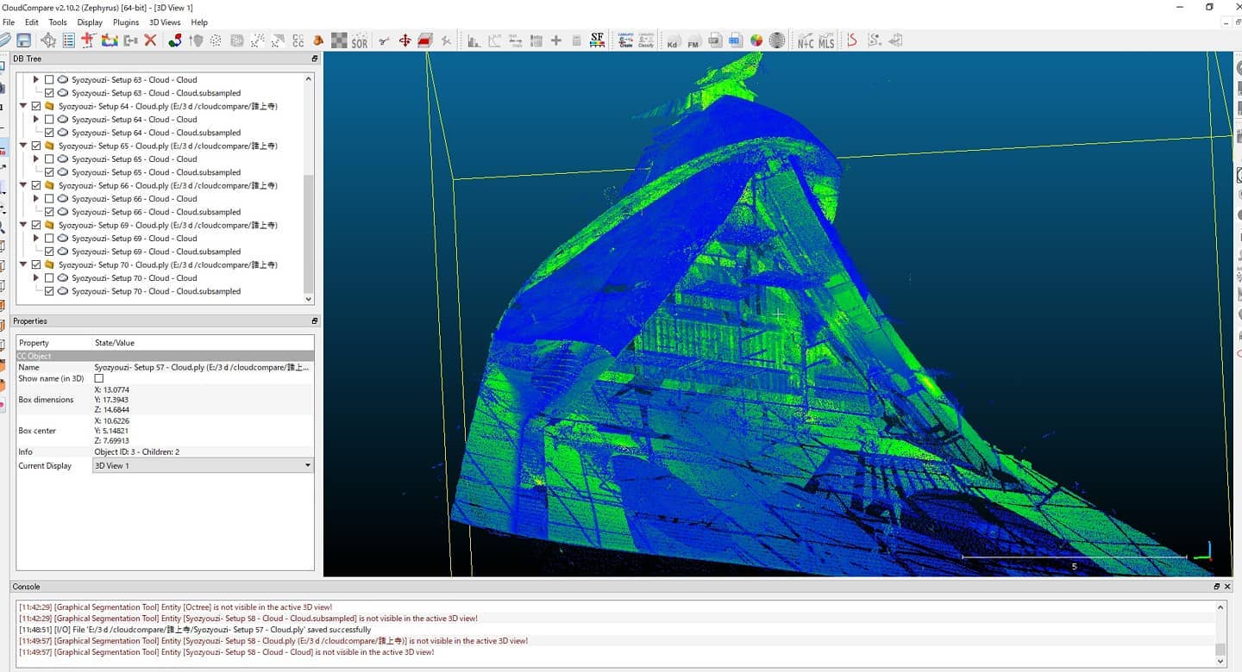Click the SF scalar field icon

click(x=597, y=40)
